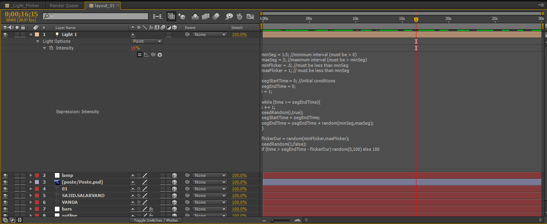Screen dimensions: 547x224
Task: Click the Label tag column header icon
Action: pyautogui.click(x=36, y=27)
